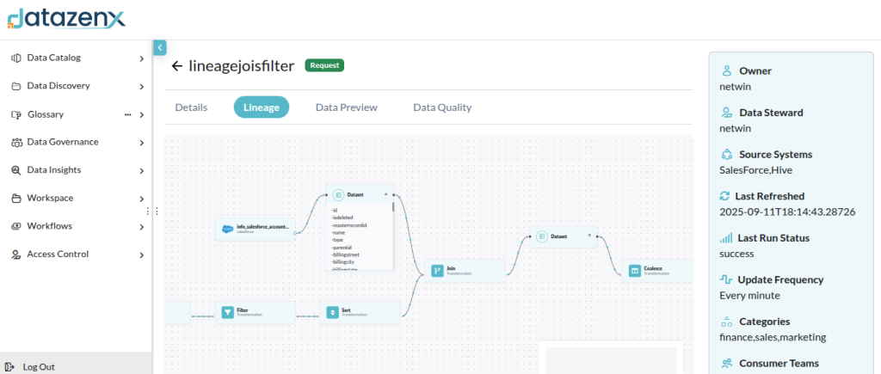Expand the Data Catalog sidebar menu
Image resolution: width=881 pixels, height=374 pixels.
point(141,58)
